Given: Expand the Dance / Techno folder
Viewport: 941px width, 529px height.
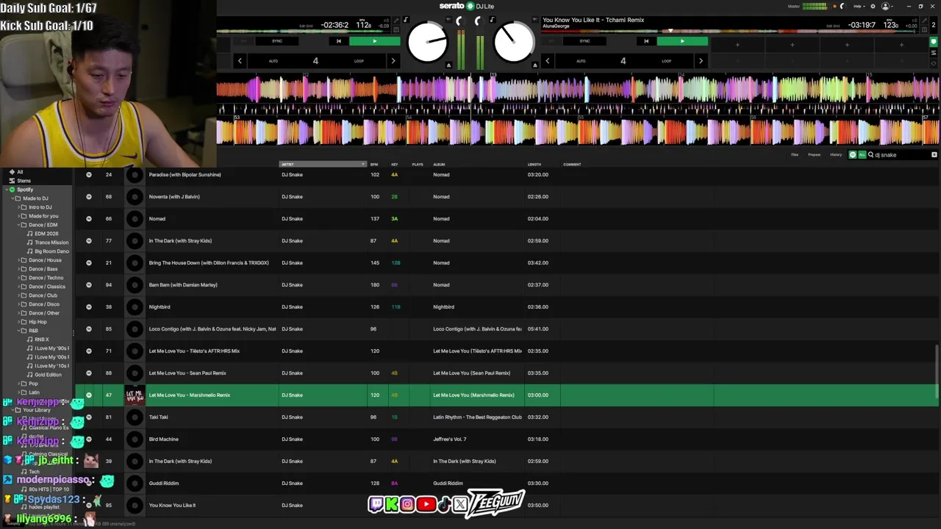Looking at the screenshot, I should point(18,278).
